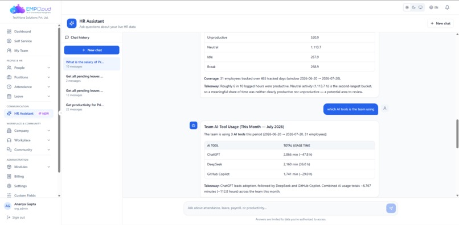459x225 pixels.
Task: Click the Positions briefcase icon
Action: coord(9,77)
